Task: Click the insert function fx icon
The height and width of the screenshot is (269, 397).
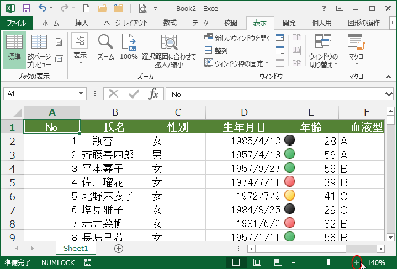Action: pos(153,94)
